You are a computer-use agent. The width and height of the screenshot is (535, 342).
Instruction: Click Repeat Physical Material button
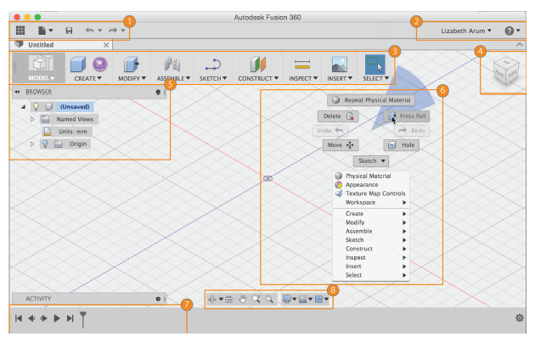(371, 100)
